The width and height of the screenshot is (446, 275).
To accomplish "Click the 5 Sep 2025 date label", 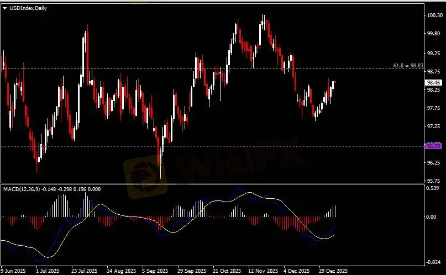I will point(155,271).
